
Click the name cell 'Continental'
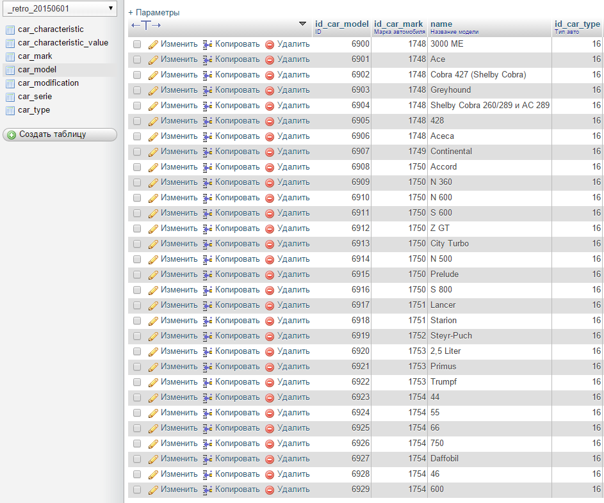(x=451, y=152)
